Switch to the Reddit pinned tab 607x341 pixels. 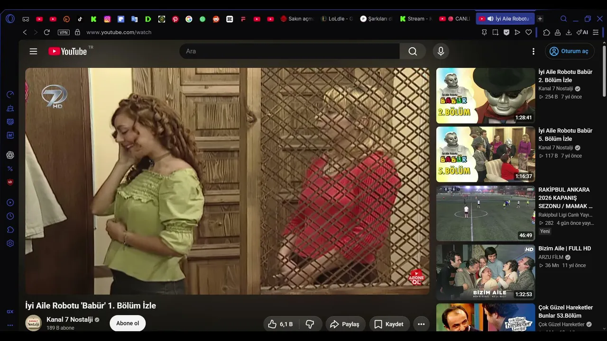tap(216, 19)
